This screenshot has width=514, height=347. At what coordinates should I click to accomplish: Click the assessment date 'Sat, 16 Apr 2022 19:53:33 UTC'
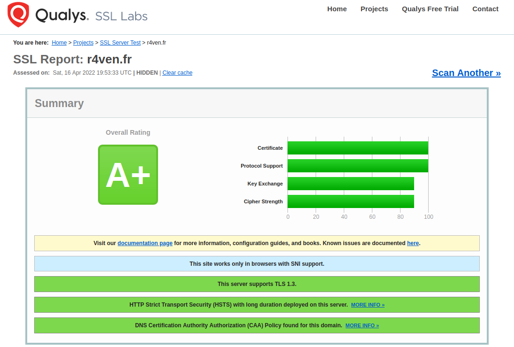click(x=92, y=73)
